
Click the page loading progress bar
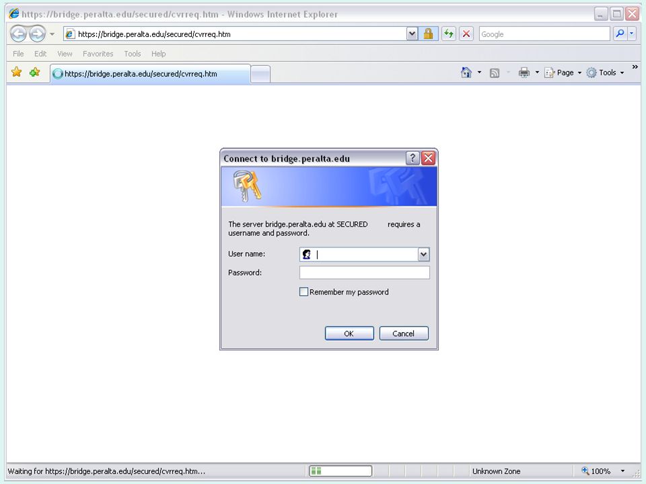340,471
